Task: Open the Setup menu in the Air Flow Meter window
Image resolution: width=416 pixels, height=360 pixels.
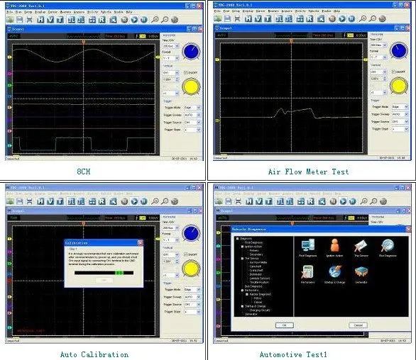Action: point(236,11)
